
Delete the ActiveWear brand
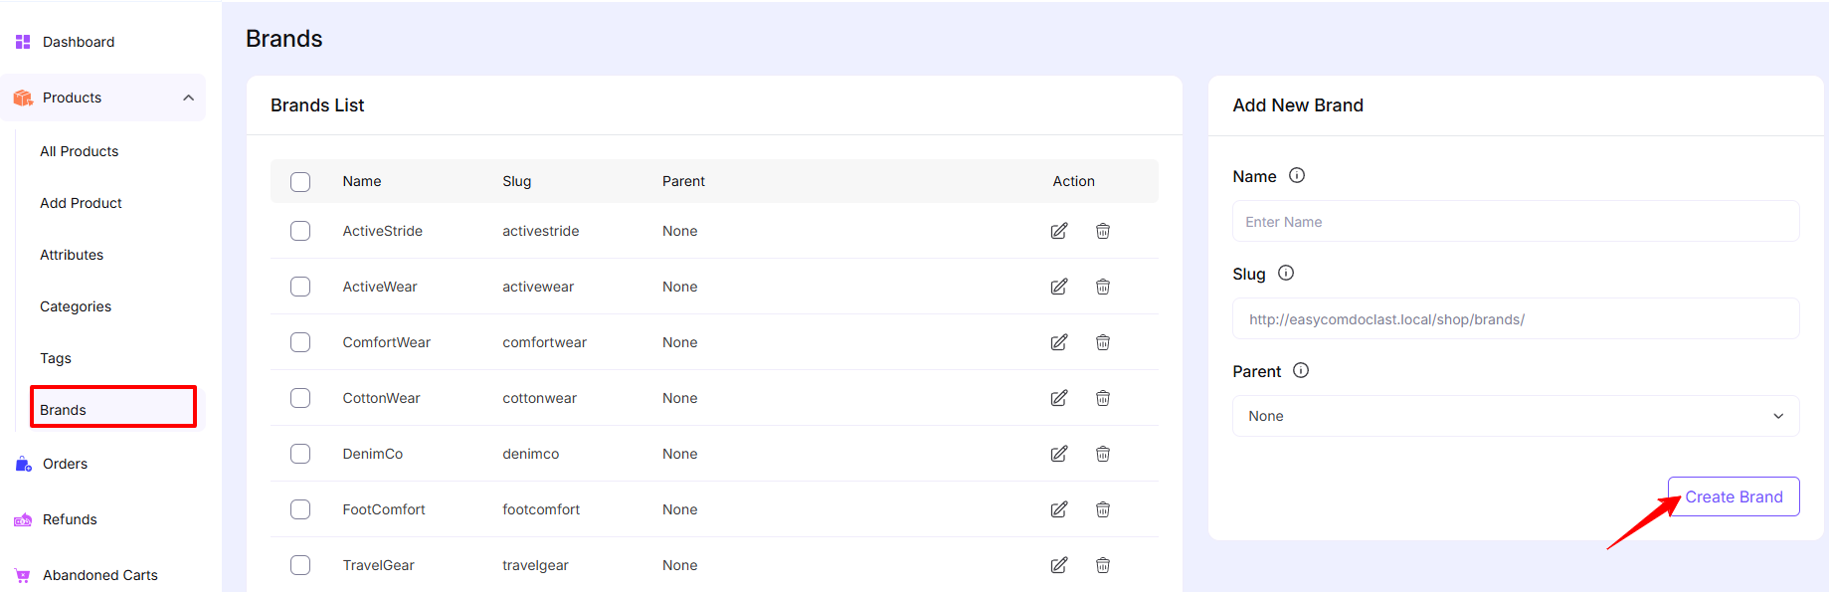pyautogui.click(x=1103, y=287)
